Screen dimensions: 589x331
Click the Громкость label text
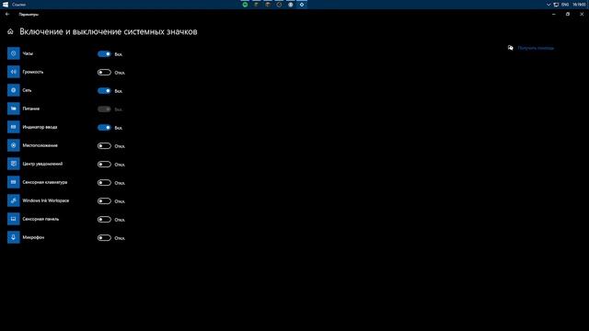pos(33,72)
